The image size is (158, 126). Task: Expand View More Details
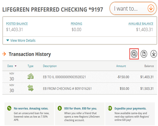pos(21,40)
